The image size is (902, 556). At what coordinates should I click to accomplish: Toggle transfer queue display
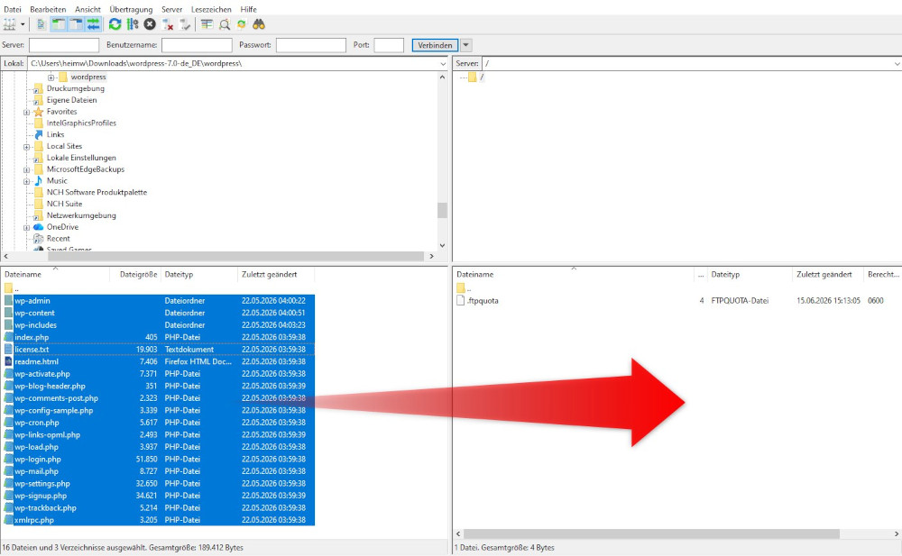tap(93, 24)
